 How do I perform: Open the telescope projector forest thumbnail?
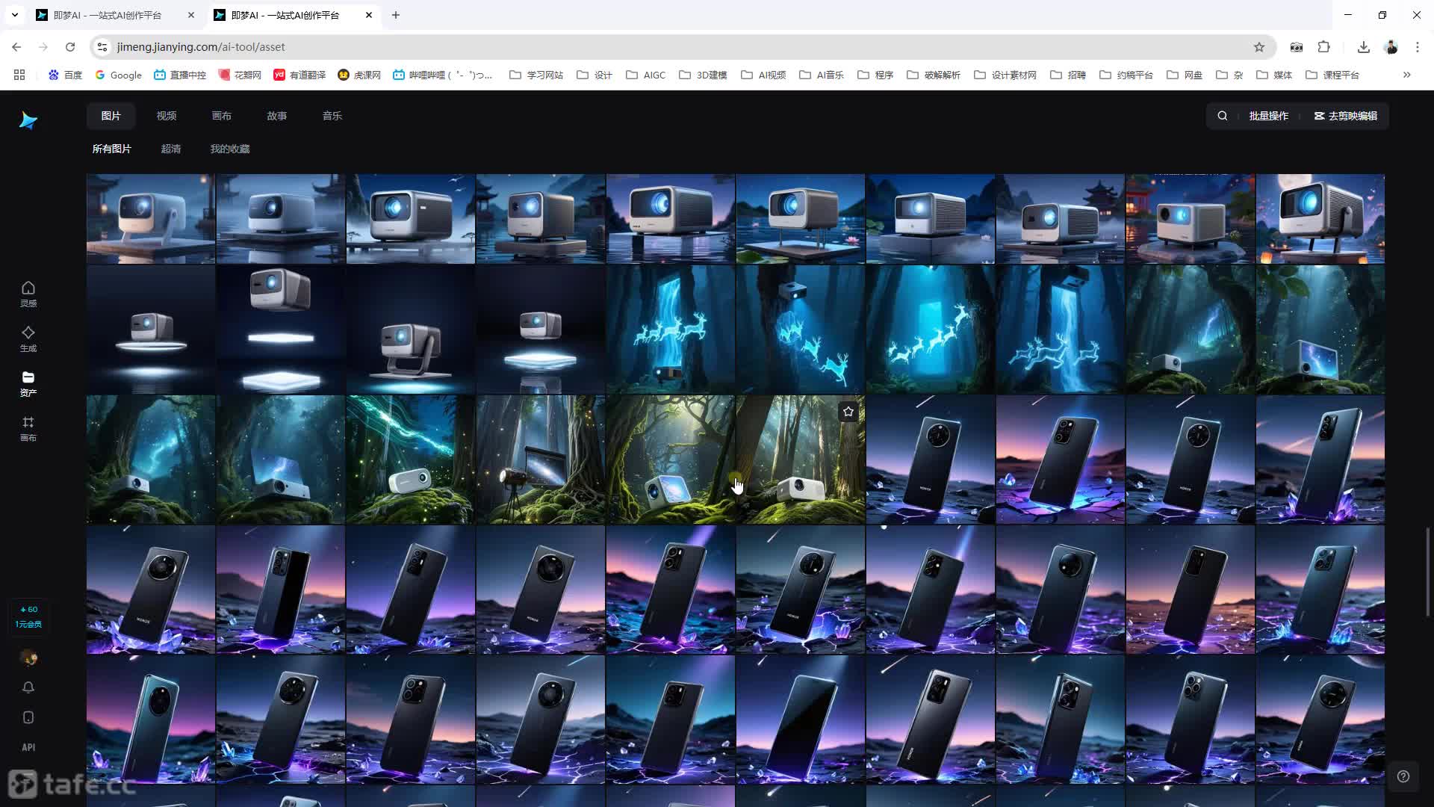(x=541, y=460)
